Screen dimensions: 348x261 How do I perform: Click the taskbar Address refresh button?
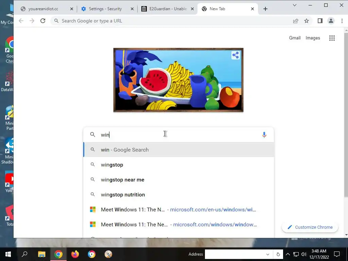pos(278,254)
